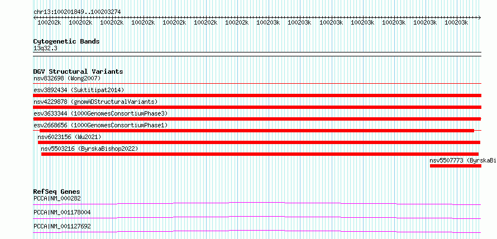Click the red bar under esv3892434

[257, 95]
